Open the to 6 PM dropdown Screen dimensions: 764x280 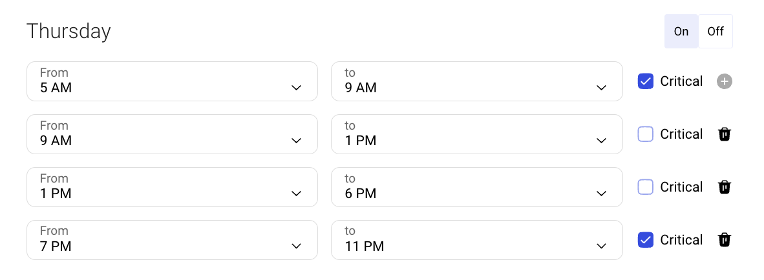pyautogui.click(x=476, y=187)
